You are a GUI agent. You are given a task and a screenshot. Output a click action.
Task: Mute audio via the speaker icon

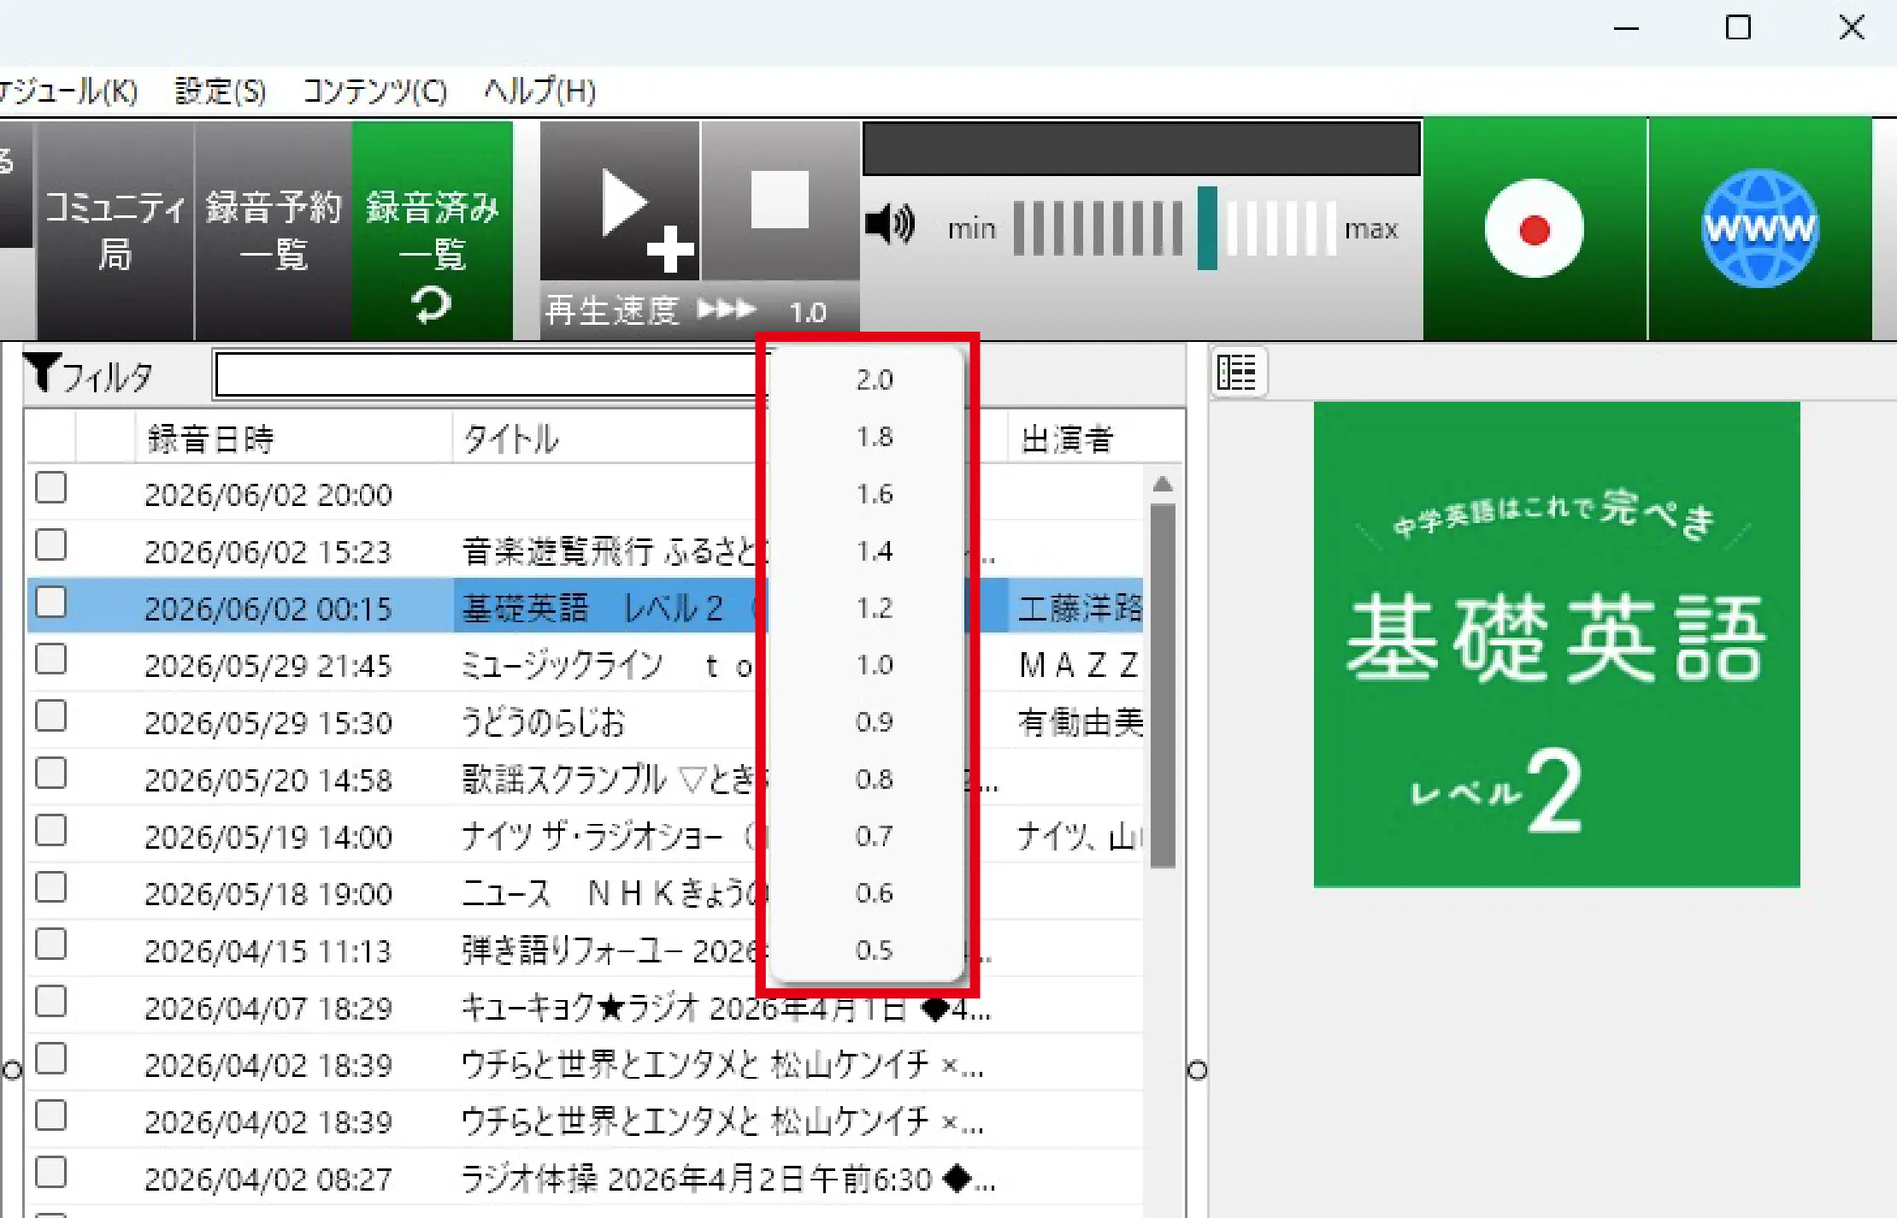pos(890,226)
